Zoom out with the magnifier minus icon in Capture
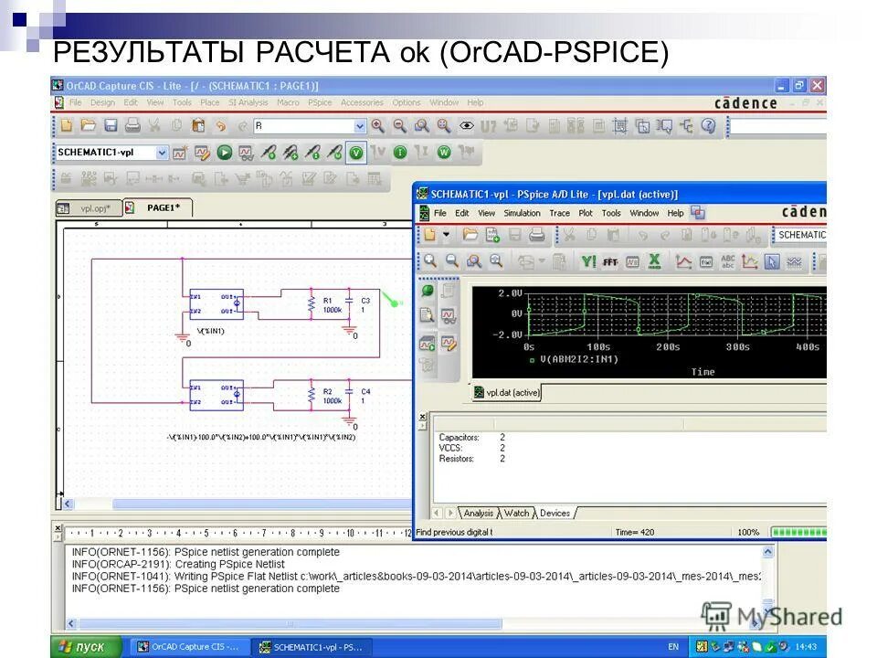Image resolution: width=877 pixels, height=658 pixels. [400, 126]
